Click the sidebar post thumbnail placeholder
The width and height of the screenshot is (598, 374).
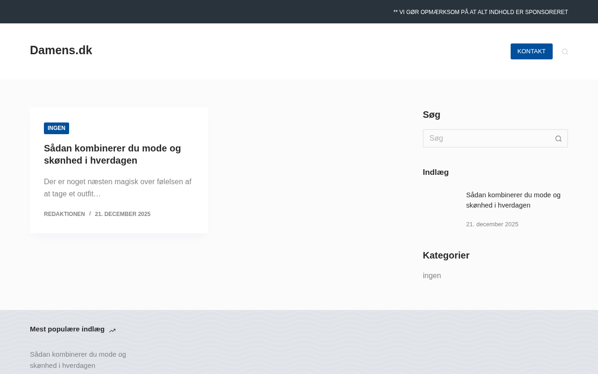pos(441,207)
